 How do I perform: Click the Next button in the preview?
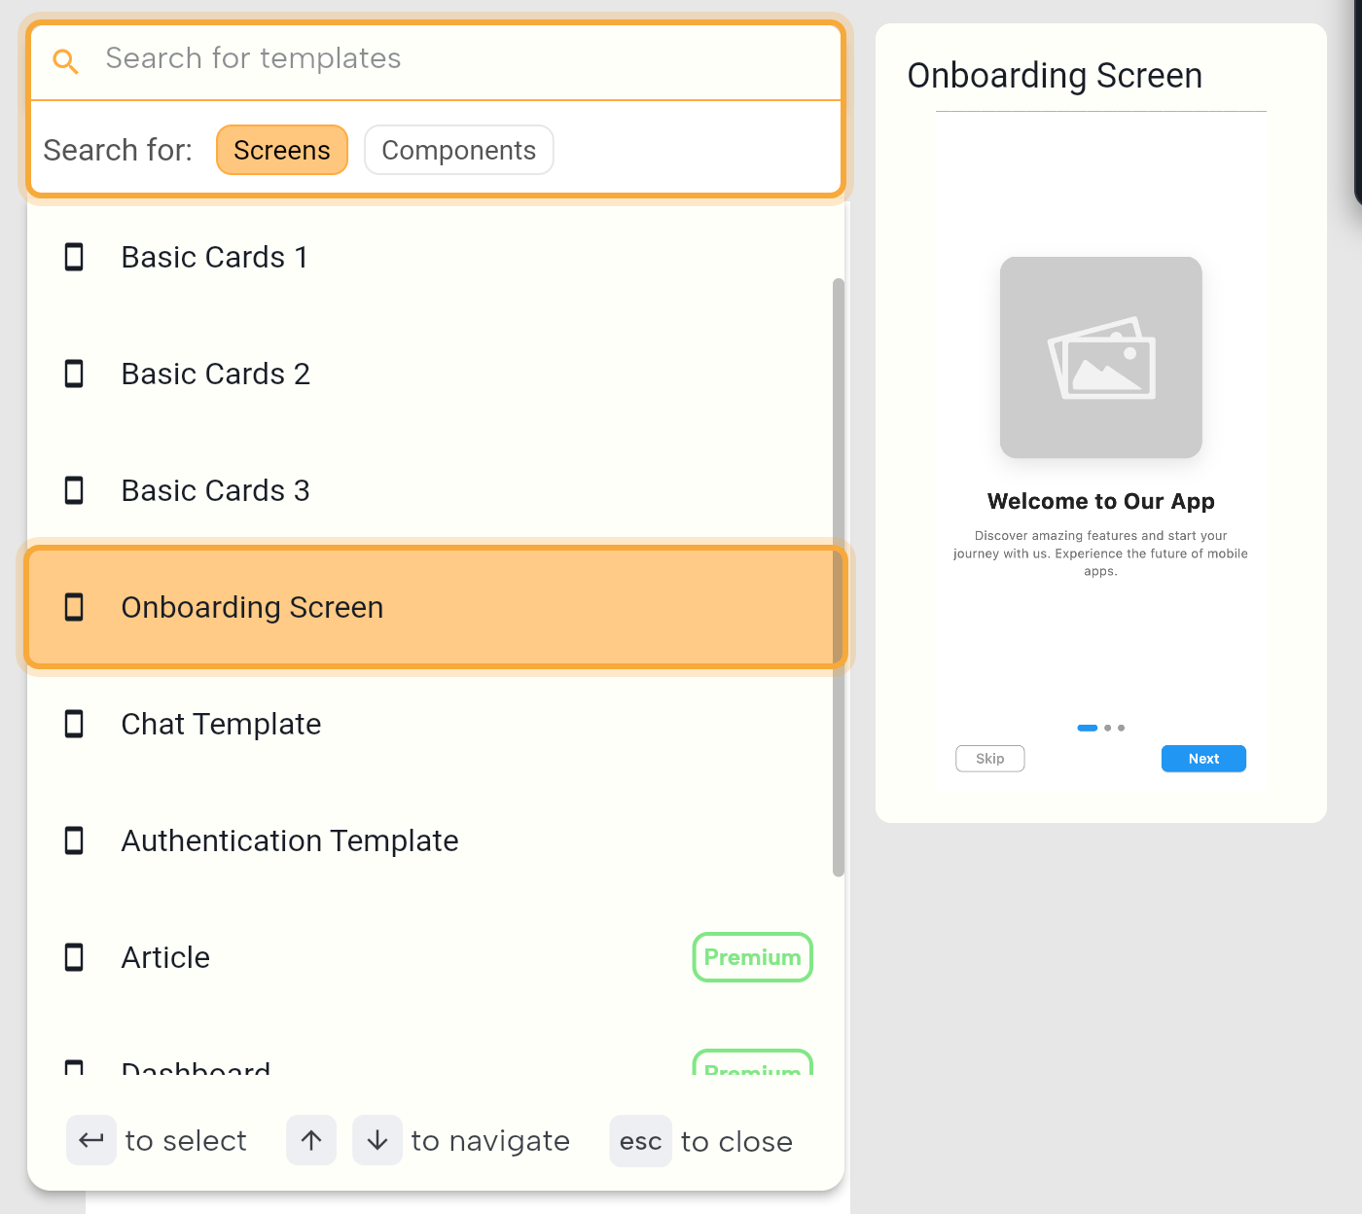pos(1203,759)
